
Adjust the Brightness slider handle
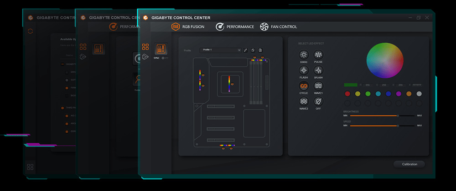398,116
